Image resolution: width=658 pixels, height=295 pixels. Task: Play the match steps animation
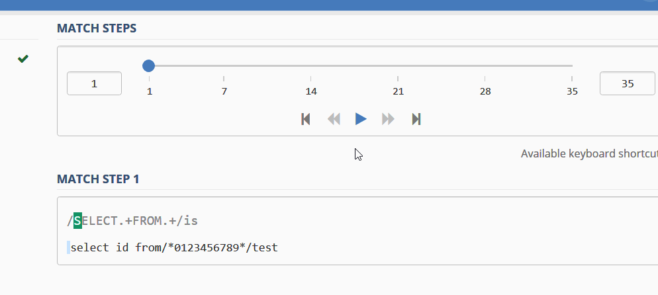(361, 120)
